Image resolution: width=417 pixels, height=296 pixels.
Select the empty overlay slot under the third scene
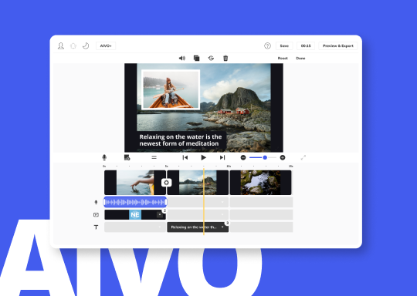coord(261,215)
